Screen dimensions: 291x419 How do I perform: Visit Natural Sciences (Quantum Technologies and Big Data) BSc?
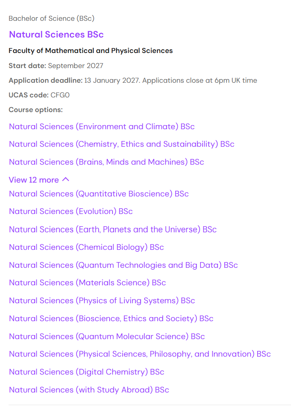click(x=123, y=265)
